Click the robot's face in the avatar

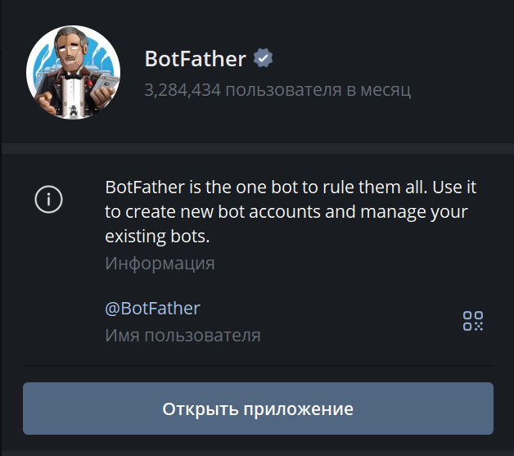coord(71,51)
